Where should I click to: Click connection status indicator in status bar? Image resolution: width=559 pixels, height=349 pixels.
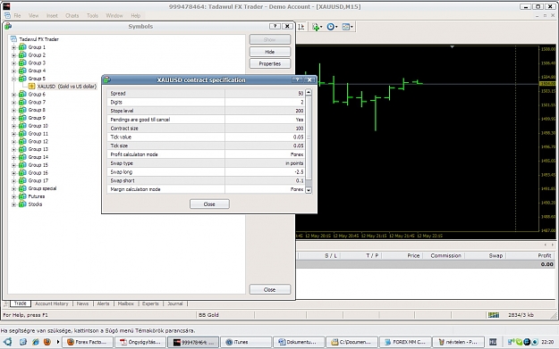click(x=494, y=315)
